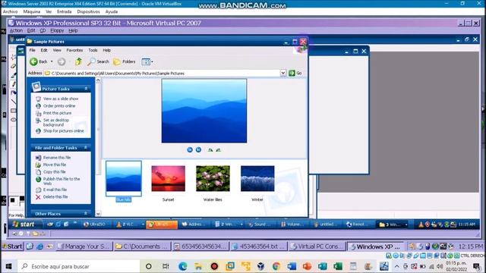The width and height of the screenshot is (486, 273).
Task: Open the Tools menu in Explorer
Action: pyautogui.click(x=93, y=50)
